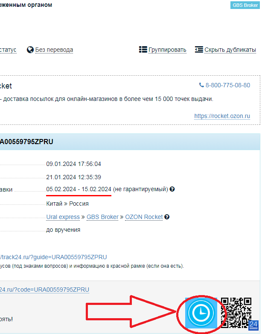Viewport: 262px width, 334px height.
Task: Open the Ural express carrier link
Action: click(63, 217)
